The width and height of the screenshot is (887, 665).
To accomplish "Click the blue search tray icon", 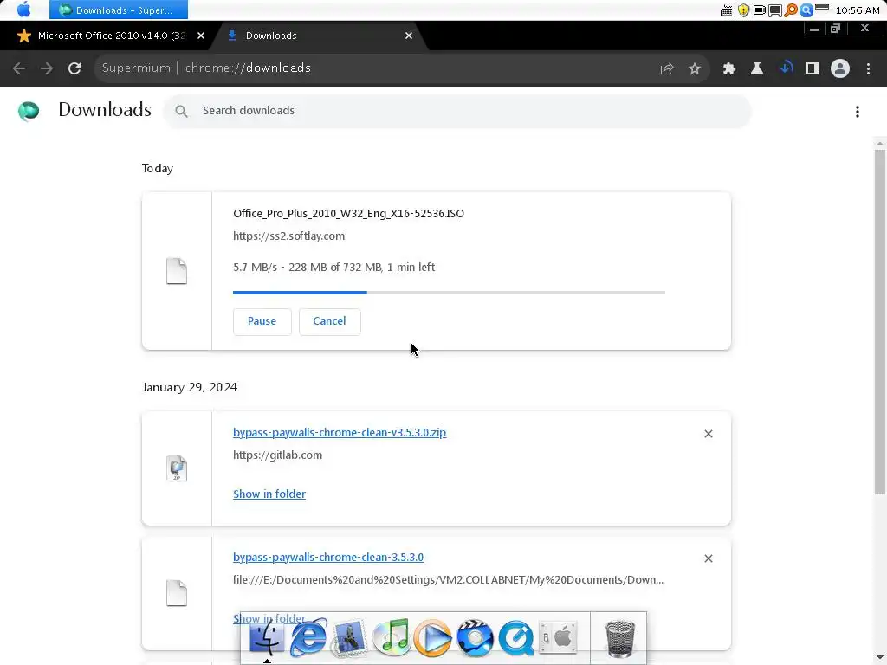I will (x=806, y=10).
